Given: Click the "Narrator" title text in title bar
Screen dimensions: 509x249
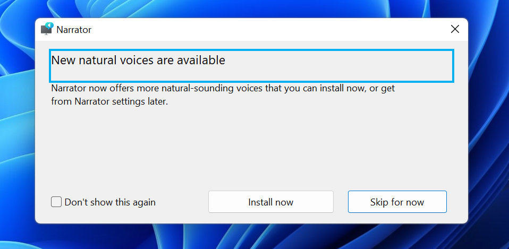Looking at the screenshot, I should point(74,30).
